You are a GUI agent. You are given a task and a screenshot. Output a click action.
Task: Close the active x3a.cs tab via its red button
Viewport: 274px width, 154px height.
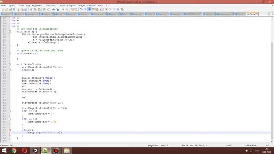[x=256, y=14]
